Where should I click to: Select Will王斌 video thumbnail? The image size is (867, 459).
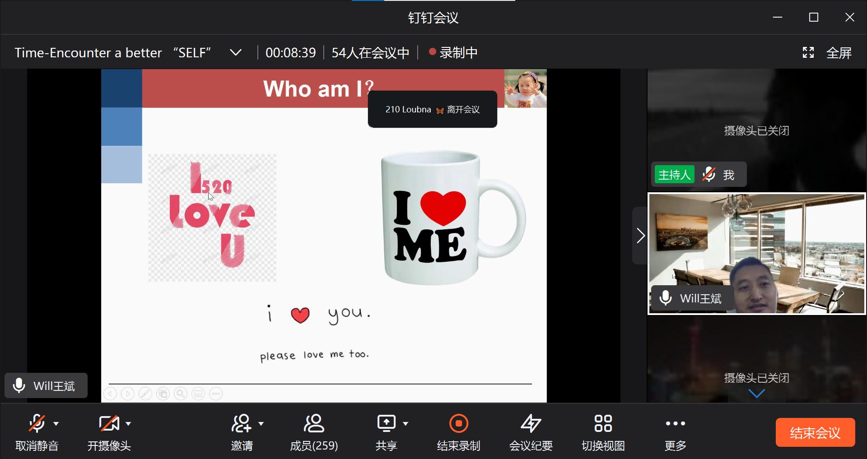[757, 254]
